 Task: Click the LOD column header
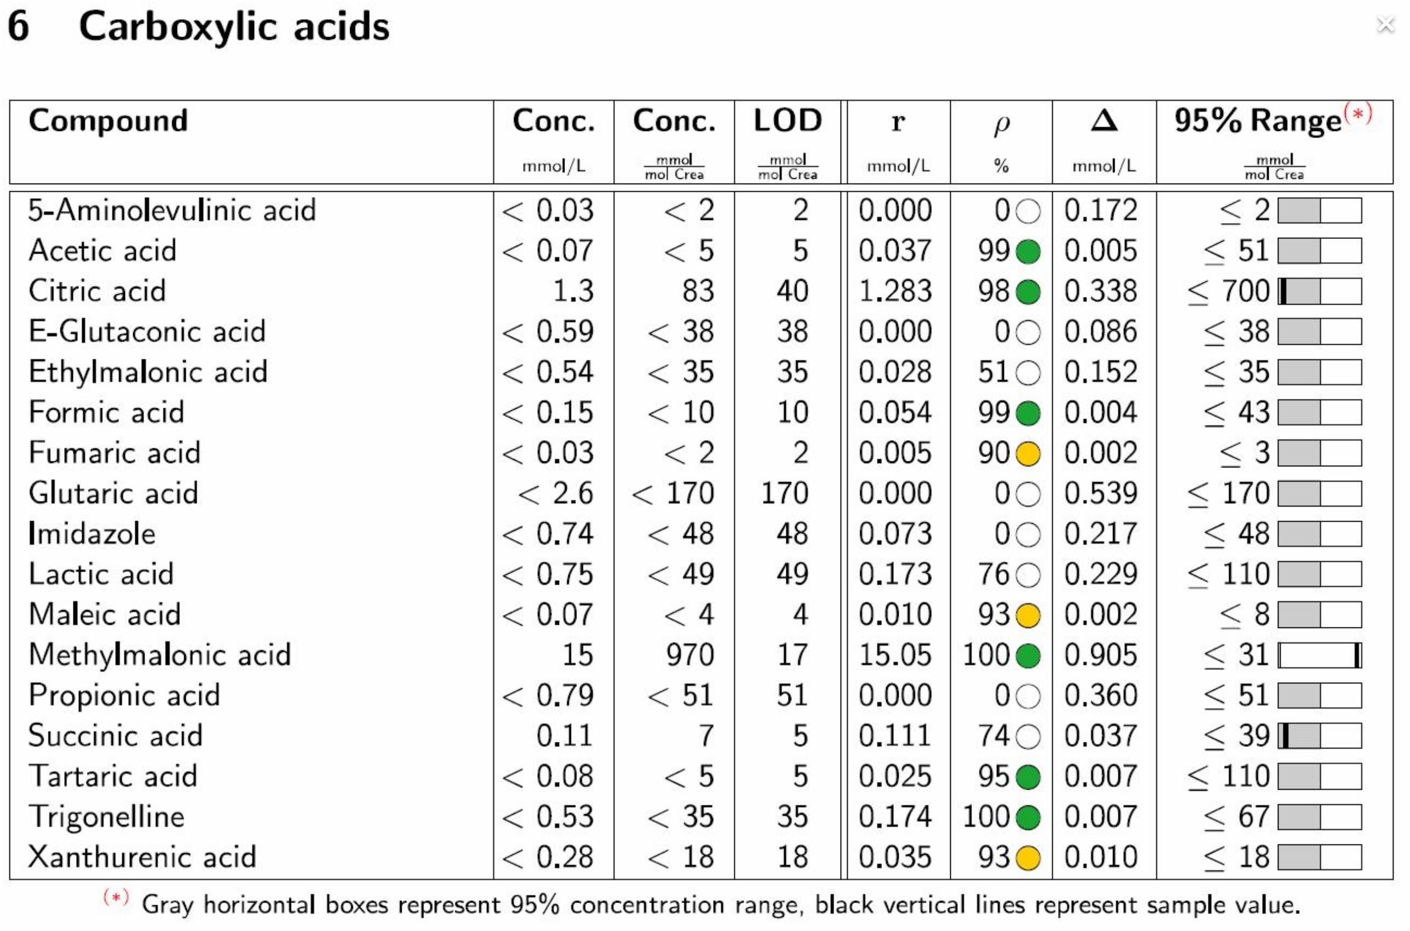coord(787,121)
